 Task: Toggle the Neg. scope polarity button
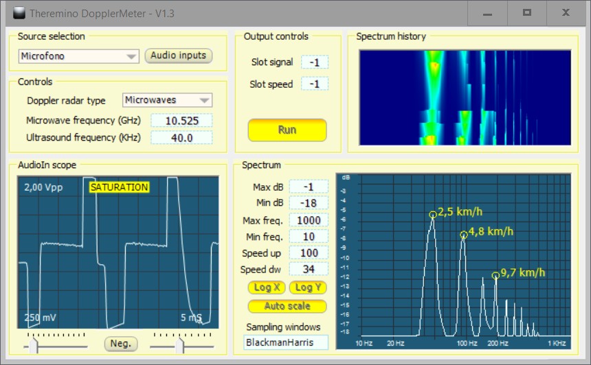click(x=122, y=344)
